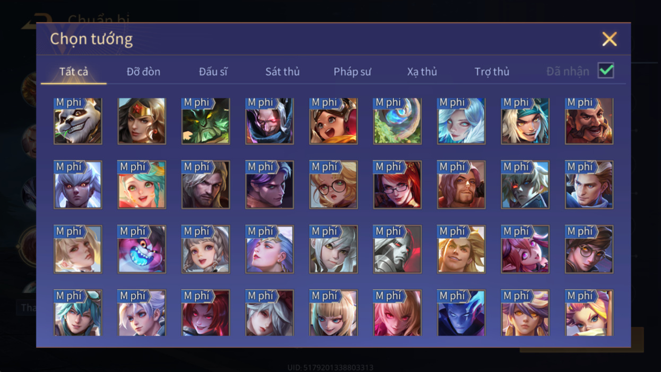661x372 pixels.
Task: Pick the green horned monster hero
Action: pyautogui.click(x=206, y=121)
